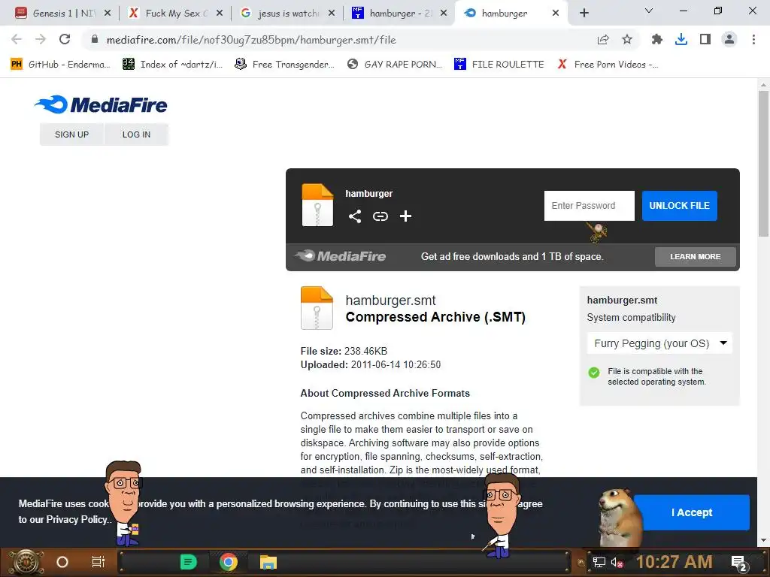Open the FILE ROULETTE bookmark
The image size is (770, 577).
[499, 65]
